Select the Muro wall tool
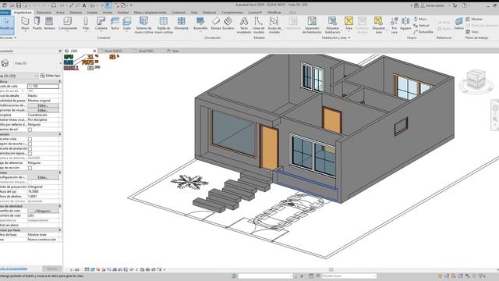This screenshot has height=281, width=499. click(x=25, y=23)
